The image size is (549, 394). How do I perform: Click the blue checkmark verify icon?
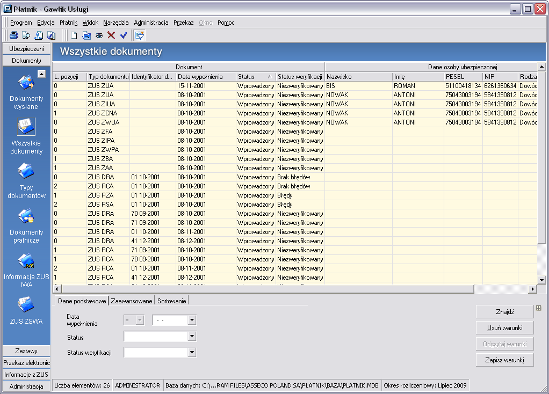pyautogui.click(x=124, y=35)
